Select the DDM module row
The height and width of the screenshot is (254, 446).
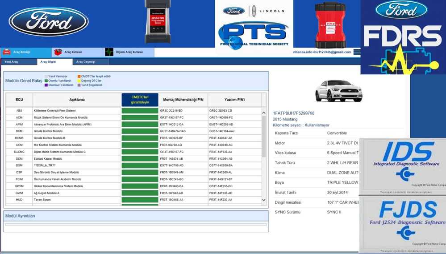pos(133,159)
